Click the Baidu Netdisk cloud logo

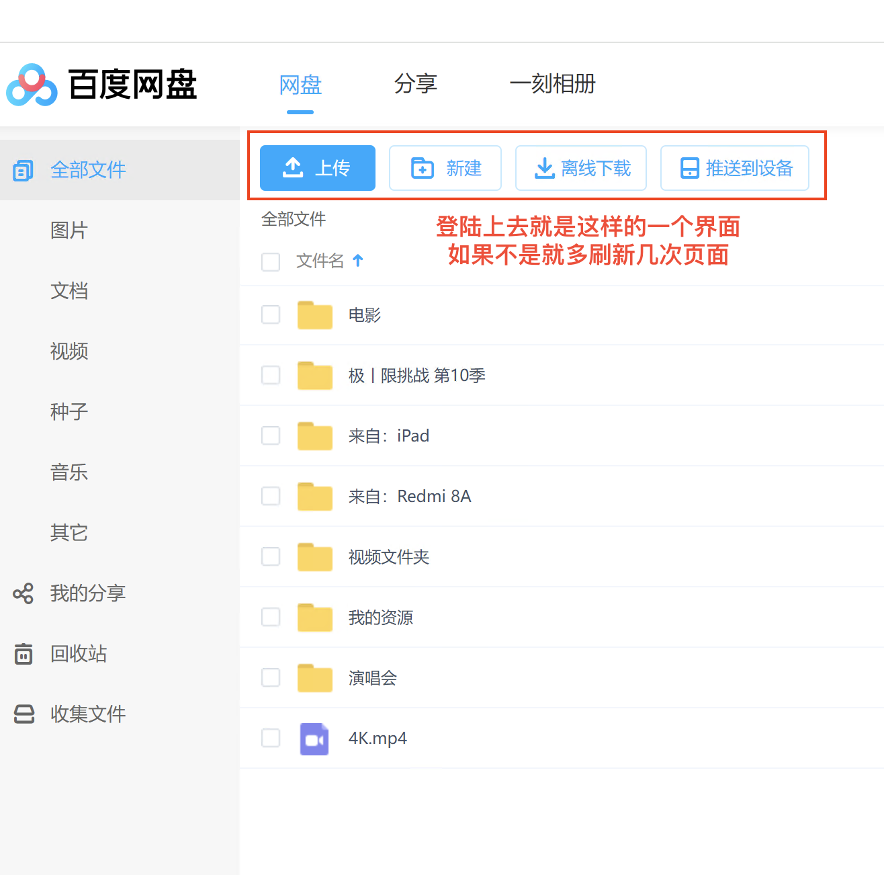pos(32,85)
